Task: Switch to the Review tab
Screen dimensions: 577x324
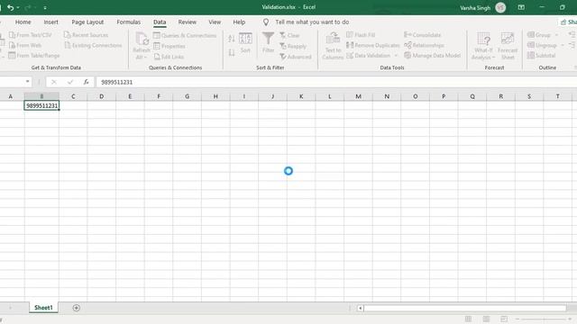Action: point(187,22)
